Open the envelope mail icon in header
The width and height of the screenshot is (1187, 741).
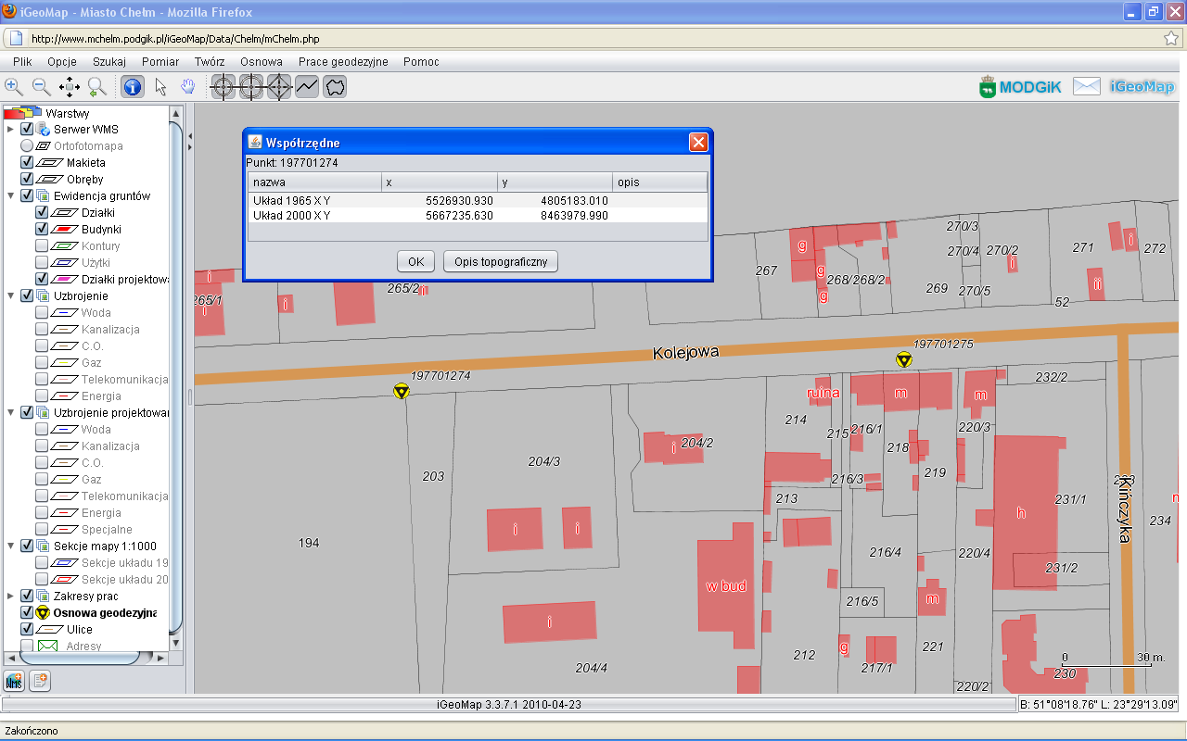tap(1086, 86)
